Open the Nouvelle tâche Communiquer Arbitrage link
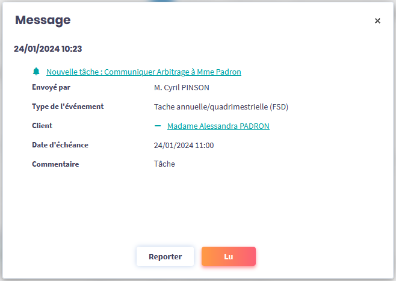Image resolution: width=396 pixels, height=281 pixels. (x=144, y=72)
